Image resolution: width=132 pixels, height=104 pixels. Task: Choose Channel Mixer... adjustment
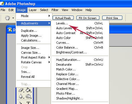coord(80,84)
